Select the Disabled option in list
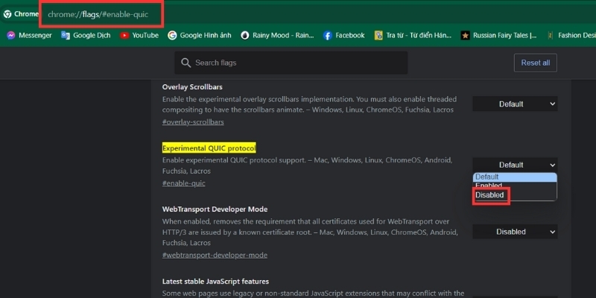 tap(515, 195)
